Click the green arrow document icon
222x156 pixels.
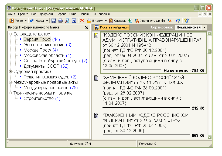tap(130, 21)
